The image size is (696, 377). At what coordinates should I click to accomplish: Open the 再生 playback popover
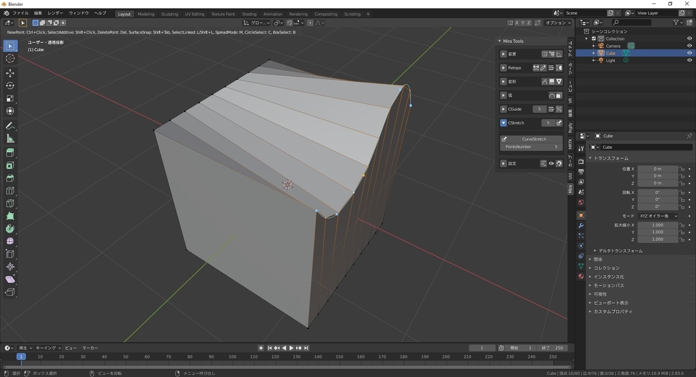point(26,348)
